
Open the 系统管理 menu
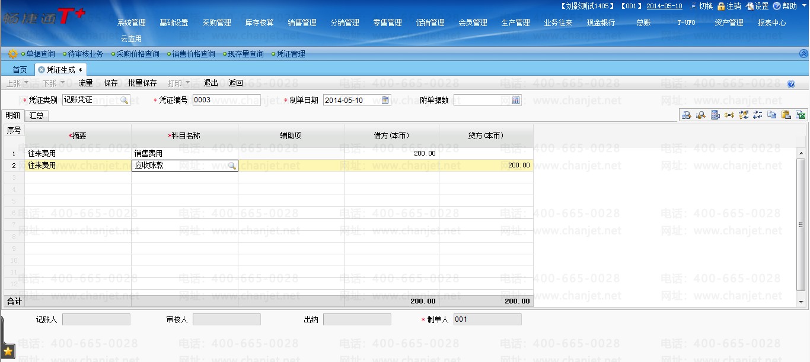[131, 23]
